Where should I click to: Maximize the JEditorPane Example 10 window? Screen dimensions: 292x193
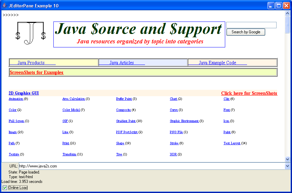pos(279,6)
